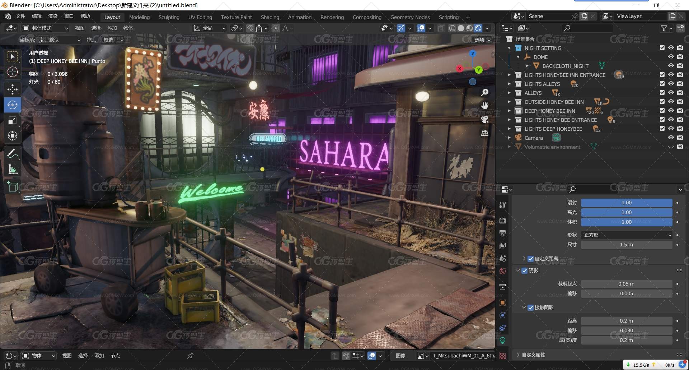Activate the Transform tool

point(13,136)
